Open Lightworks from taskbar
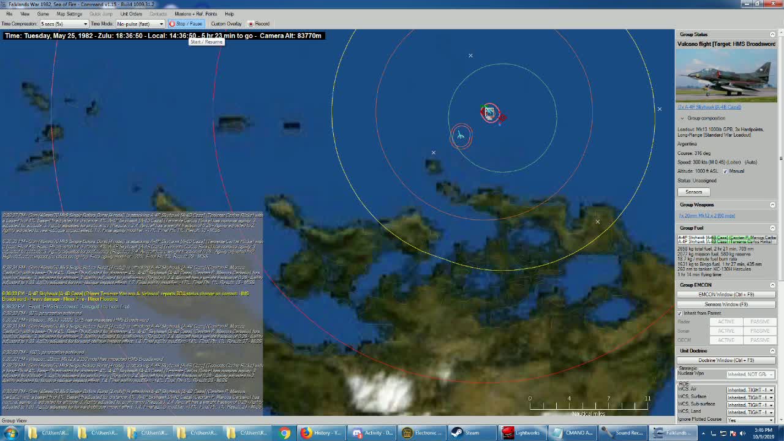Screen dimensions: 784x441 523,433
